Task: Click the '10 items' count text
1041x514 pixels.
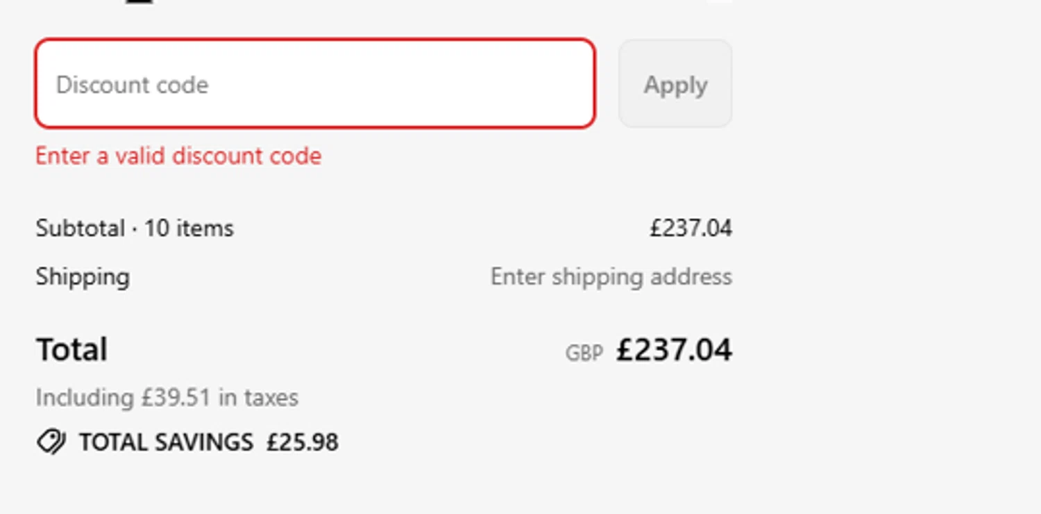Action: (x=189, y=228)
